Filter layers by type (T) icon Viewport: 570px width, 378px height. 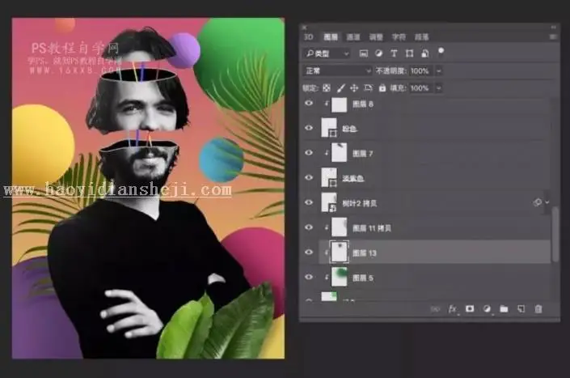pos(394,53)
